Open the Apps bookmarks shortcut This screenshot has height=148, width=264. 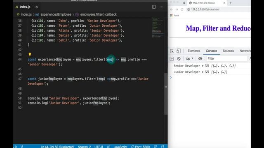click(174, 15)
